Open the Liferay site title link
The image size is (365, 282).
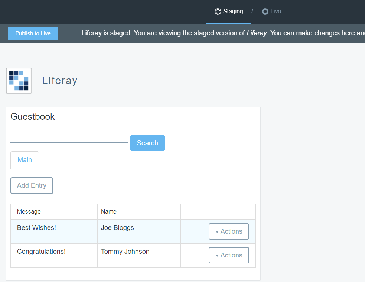coord(60,81)
